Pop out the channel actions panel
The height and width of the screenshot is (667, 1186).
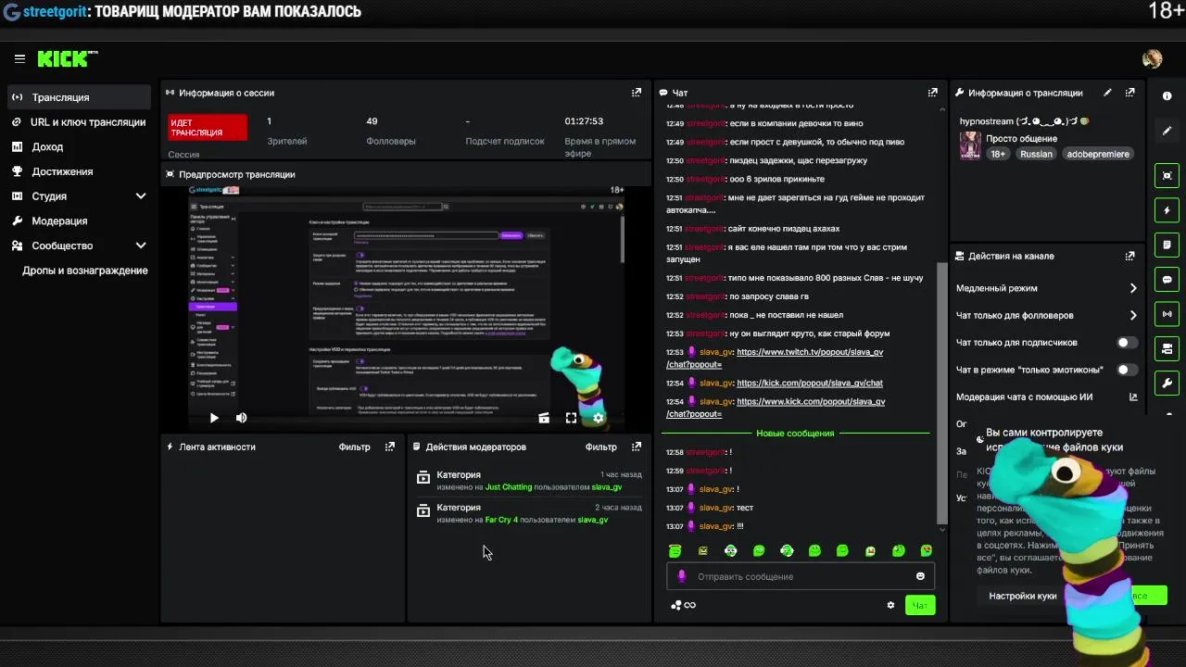1129,256
